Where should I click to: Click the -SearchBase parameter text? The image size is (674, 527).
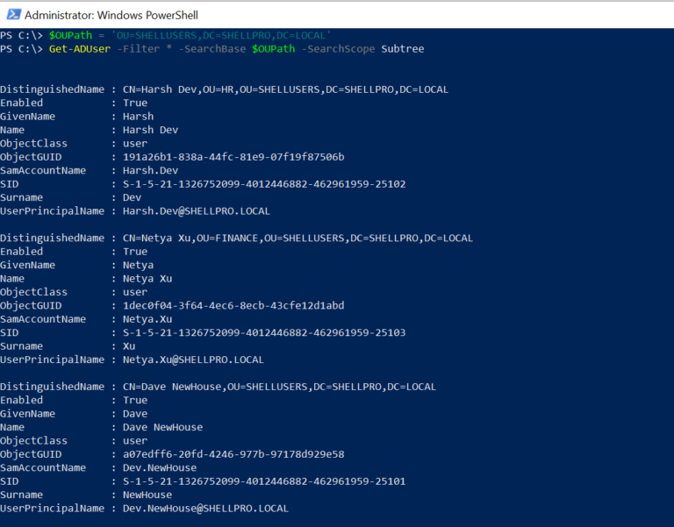pos(212,49)
